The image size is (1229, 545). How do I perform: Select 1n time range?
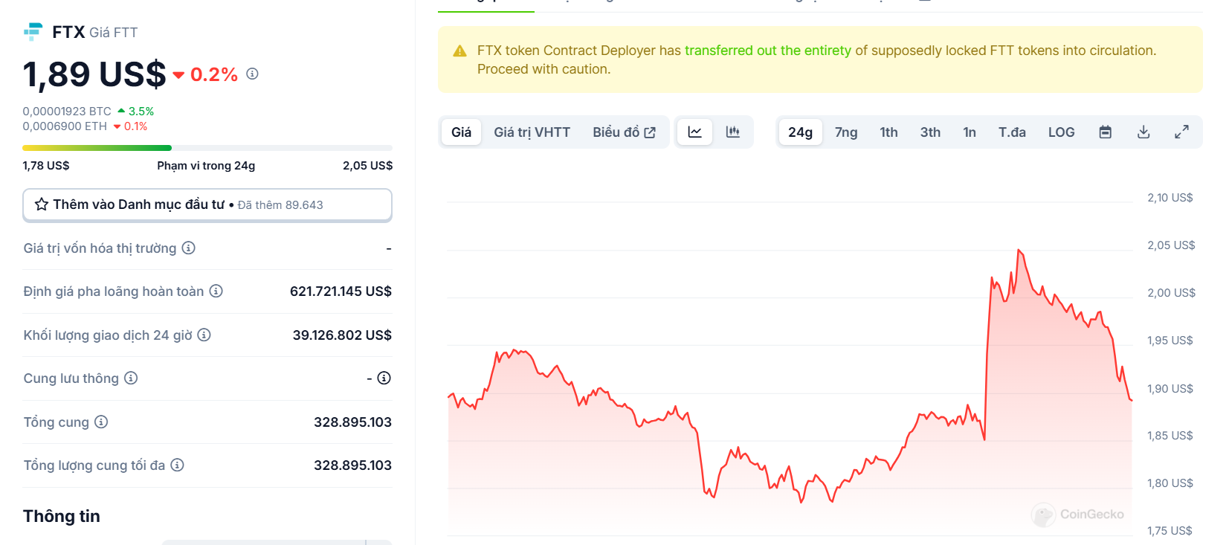(970, 132)
